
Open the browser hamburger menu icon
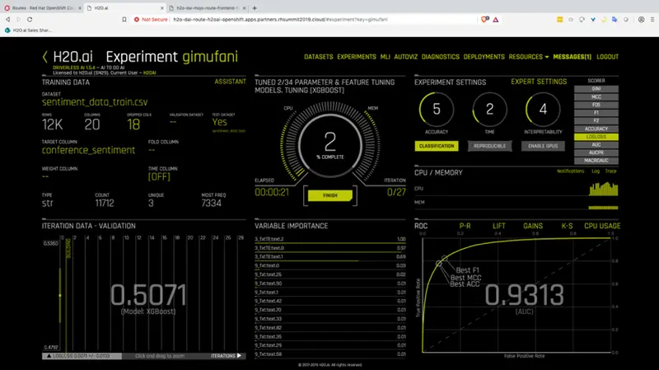point(652,19)
